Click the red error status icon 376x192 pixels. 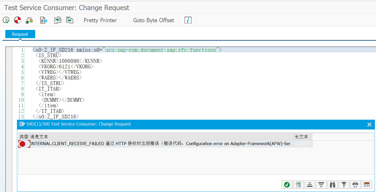coord(23,144)
